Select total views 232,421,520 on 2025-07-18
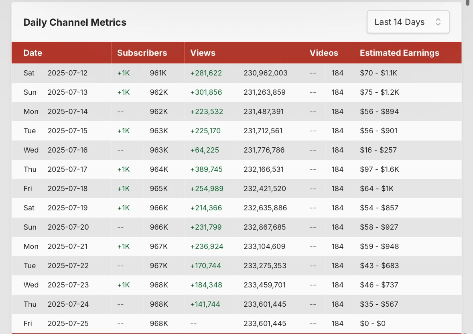This screenshot has height=334, width=473. coord(265,189)
